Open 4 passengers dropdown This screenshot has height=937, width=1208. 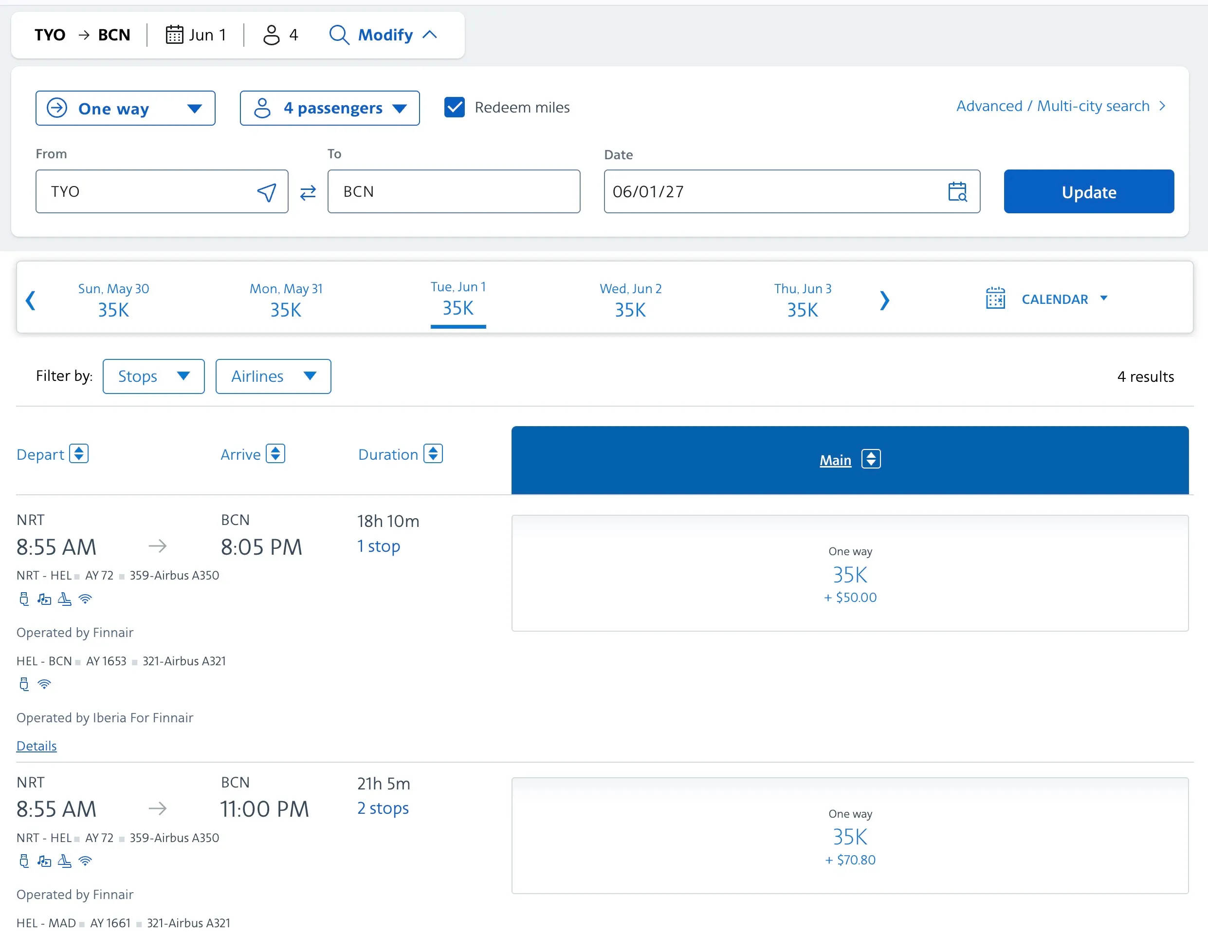point(329,108)
